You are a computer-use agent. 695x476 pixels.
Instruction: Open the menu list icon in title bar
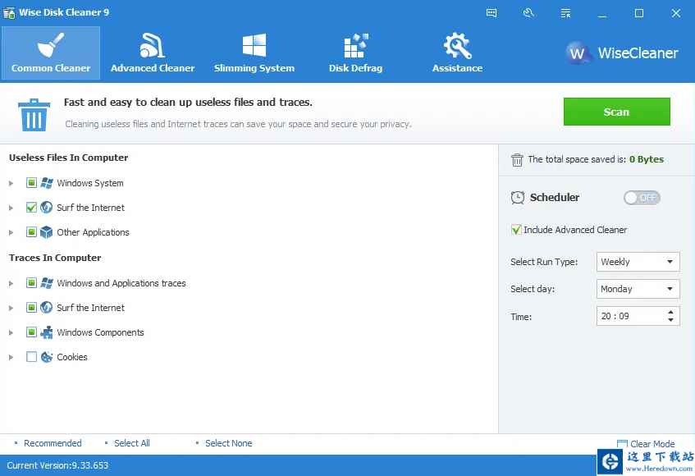point(565,13)
